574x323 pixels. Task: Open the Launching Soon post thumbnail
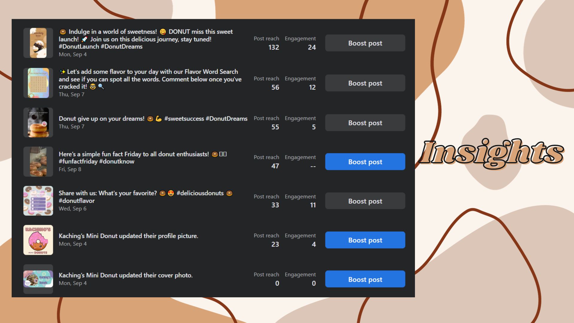click(38, 43)
